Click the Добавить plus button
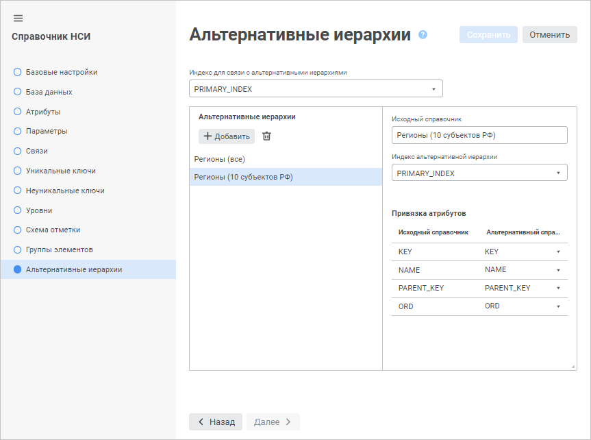The width and height of the screenshot is (591, 440). [x=227, y=136]
